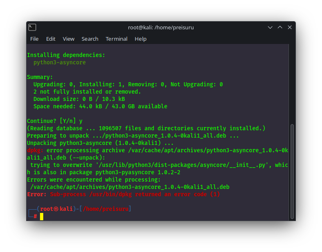Maximize the terminal window
This screenshot has height=252, width=322.
point(280,27)
